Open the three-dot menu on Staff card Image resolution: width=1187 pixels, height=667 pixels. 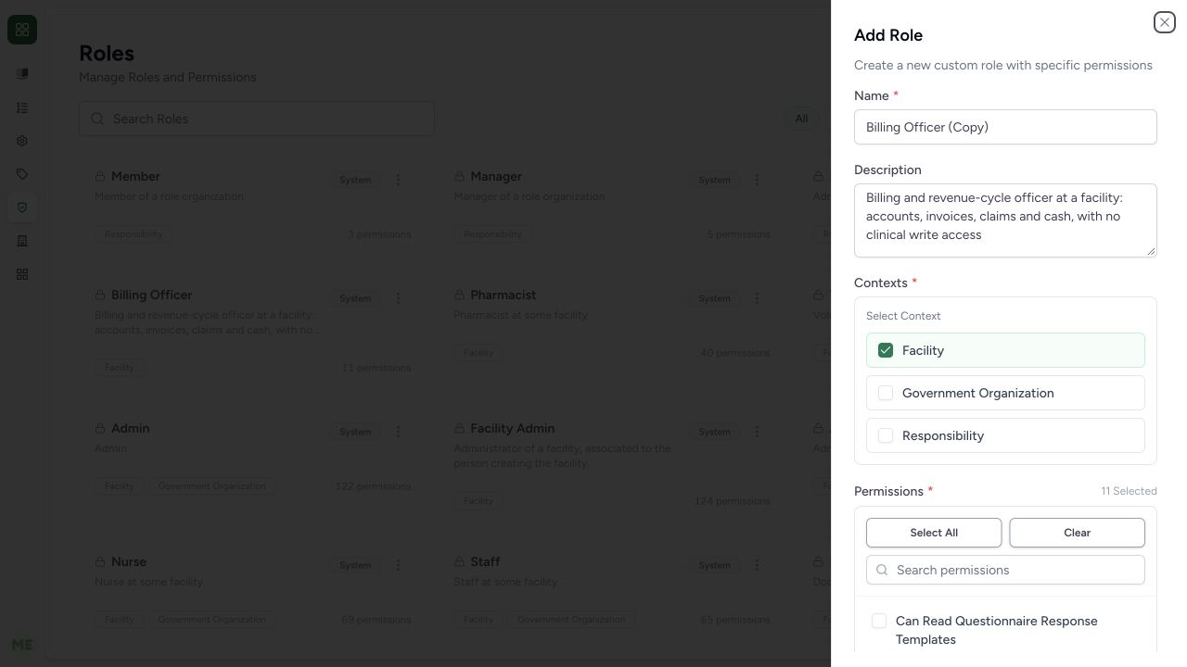757,565
